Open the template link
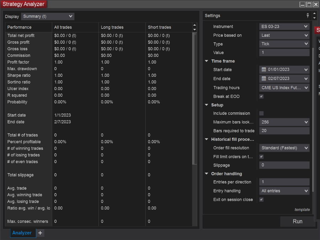Screen dimensions: 320x240 [x=302, y=209]
